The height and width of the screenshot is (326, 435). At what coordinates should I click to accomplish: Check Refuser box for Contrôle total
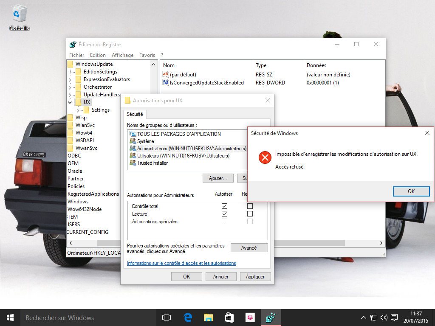click(250, 206)
